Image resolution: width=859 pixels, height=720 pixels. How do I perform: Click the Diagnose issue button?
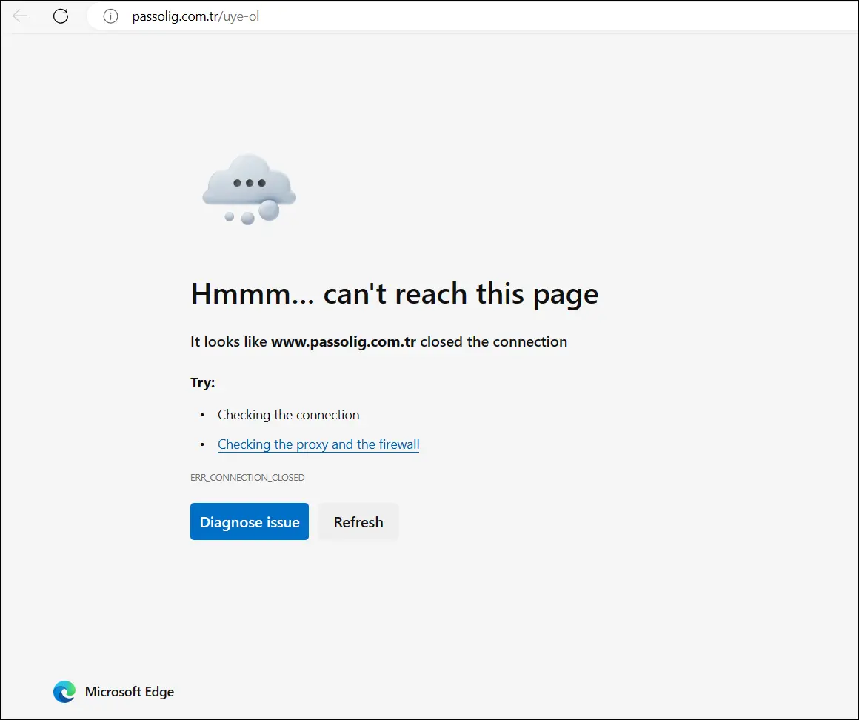pyautogui.click(x=250, y=521)
